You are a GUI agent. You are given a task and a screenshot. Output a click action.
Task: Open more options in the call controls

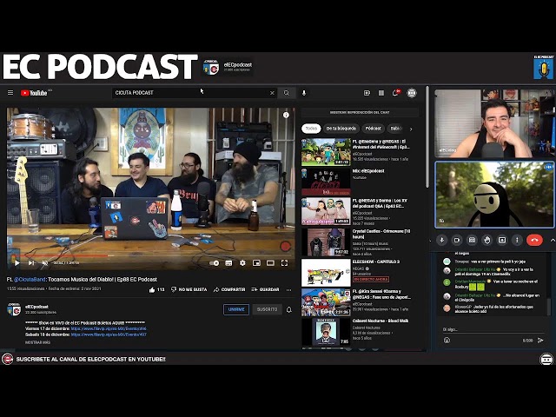click(x=517, y=240)
